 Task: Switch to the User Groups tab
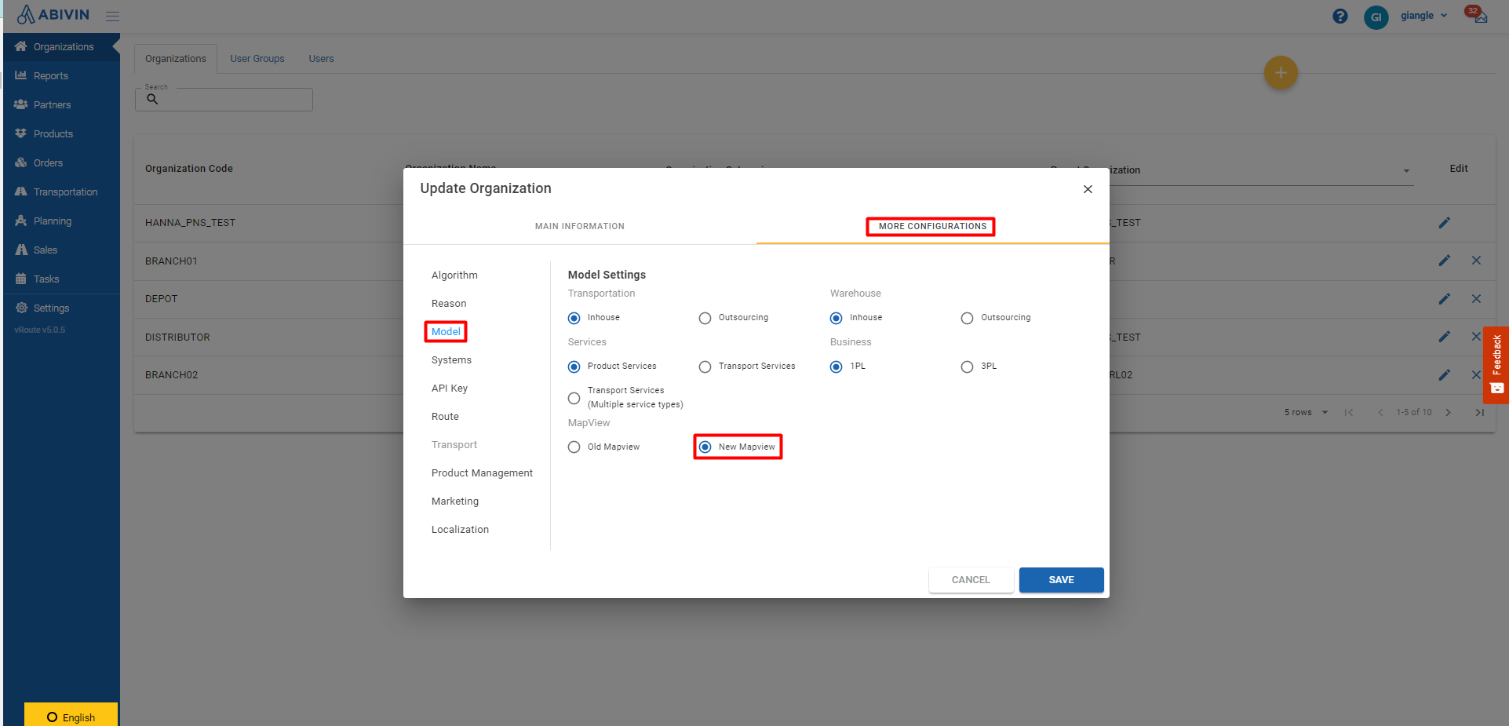[x=257, y=59]
